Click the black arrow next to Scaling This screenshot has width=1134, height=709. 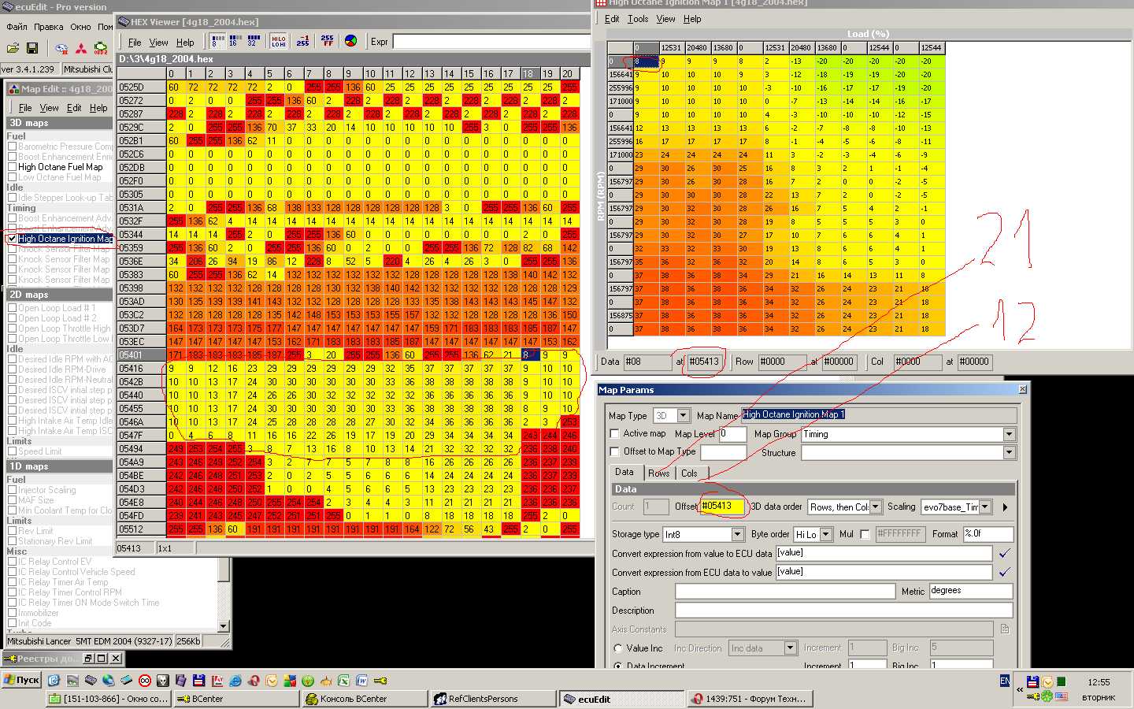[1006, 507]
